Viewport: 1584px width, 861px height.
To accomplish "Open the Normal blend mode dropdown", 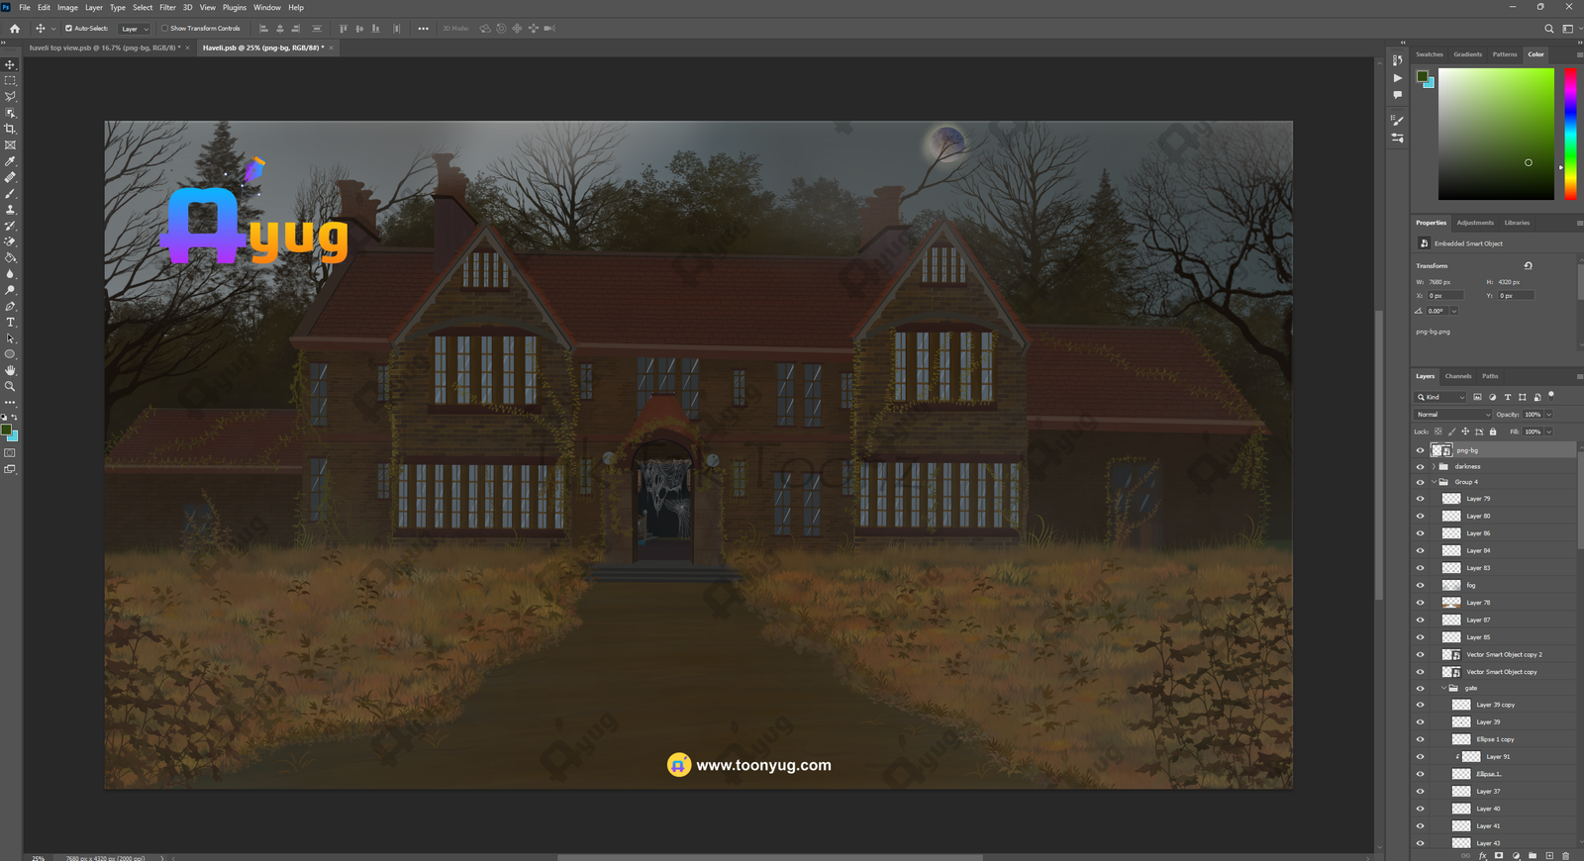I will tap(1452, 415).
